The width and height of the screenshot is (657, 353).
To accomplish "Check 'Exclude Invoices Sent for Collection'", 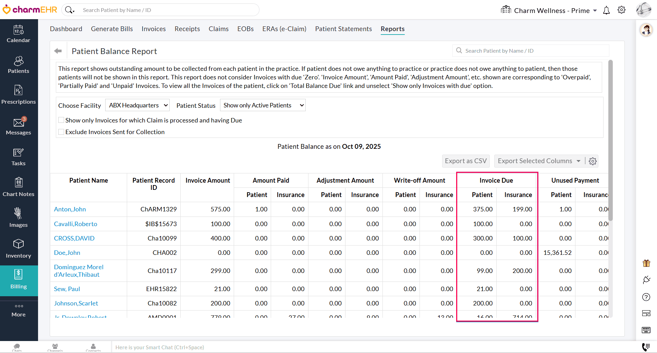I will [x=61, y=132].
